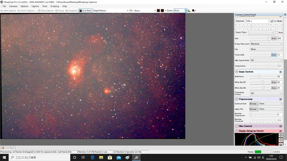Open Preprocessing hamburger menu

pos(281,99)
